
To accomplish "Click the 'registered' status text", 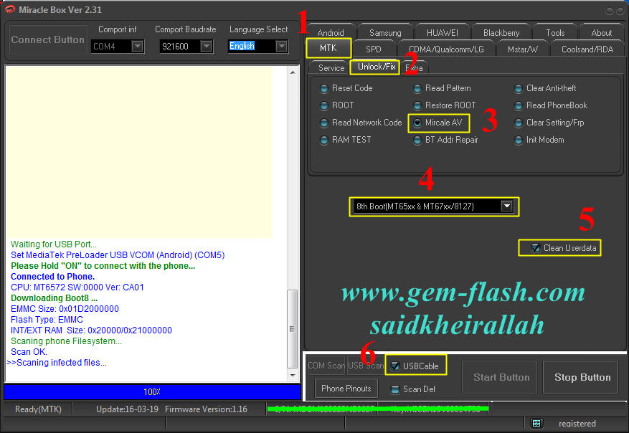I will pyautogui.click(x=577, y=424).
